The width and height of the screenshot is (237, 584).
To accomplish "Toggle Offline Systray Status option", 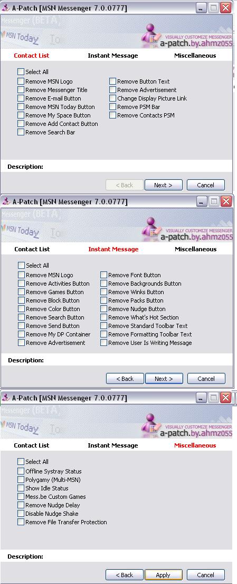I will pos(21,471).
